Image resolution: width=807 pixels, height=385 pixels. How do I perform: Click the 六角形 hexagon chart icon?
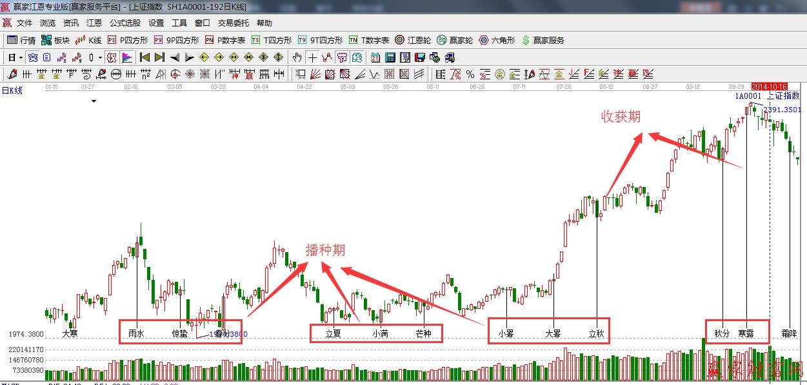pyautogui.click(x=497, y=40)
